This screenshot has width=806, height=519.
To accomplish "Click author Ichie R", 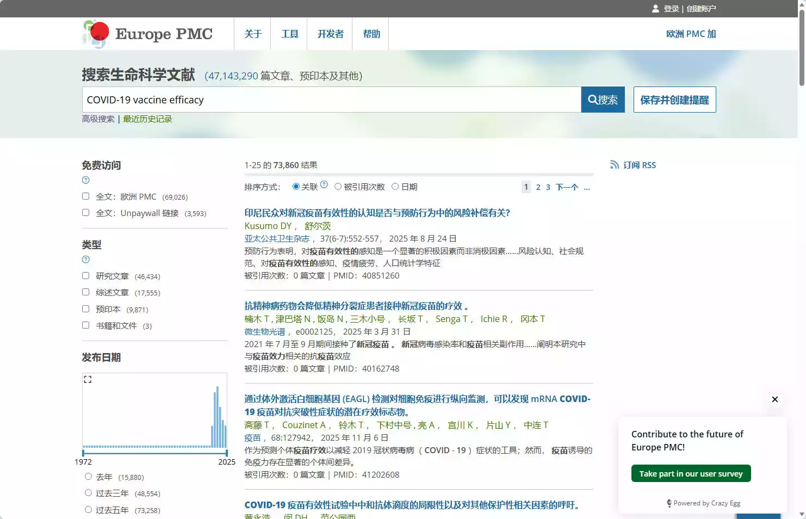I will [494, 319].
